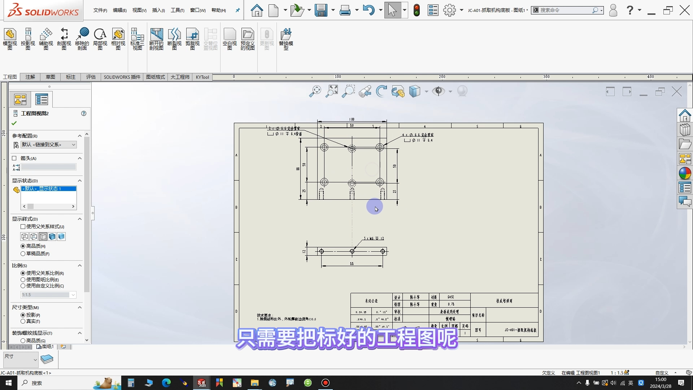693x390 pixels.
Task: Open the 模型视图 (Model View) tool
Action: tap(10, 38)
